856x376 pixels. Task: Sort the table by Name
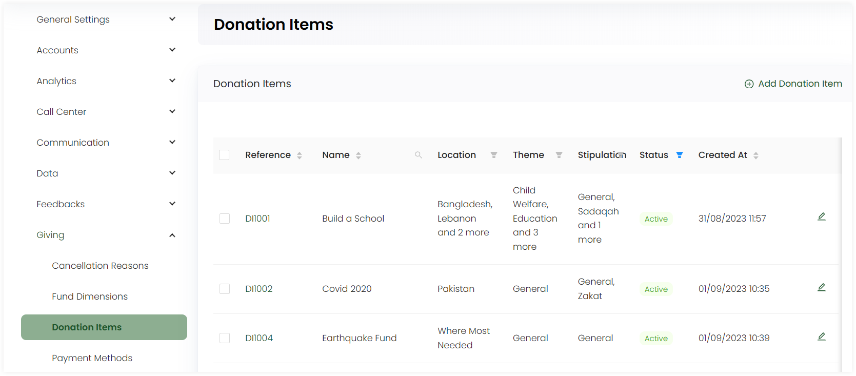(x=358, y=155)
